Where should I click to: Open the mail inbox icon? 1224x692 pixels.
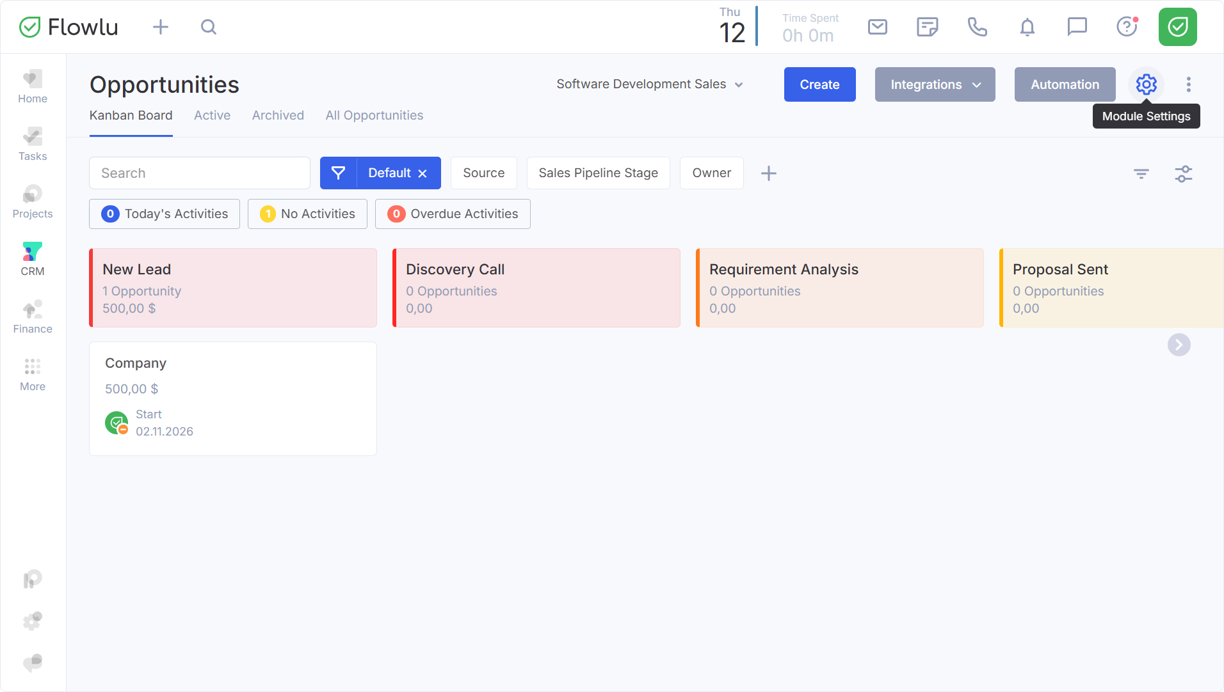tap(877, 27)
